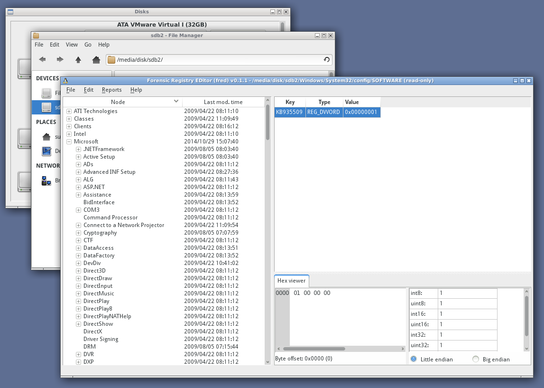
Task: Select the Little endian radio button
Action: pyautogui.click(x=414, y=359)
